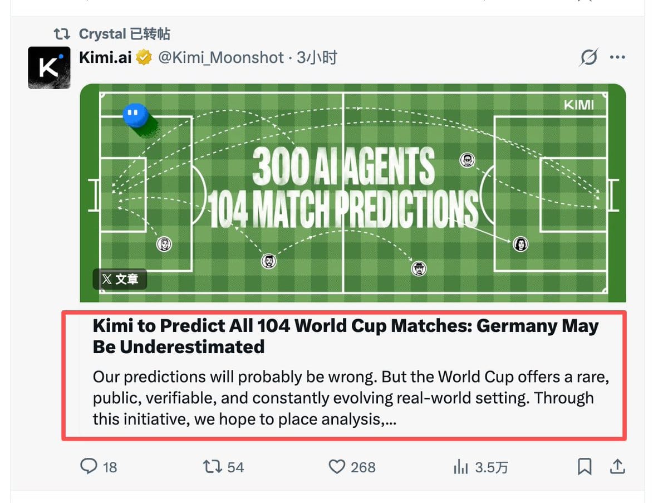Open the @Kimi_Moonshot handle
The width and height of the screenshot is (668, 503).
[x=221, y=57]
